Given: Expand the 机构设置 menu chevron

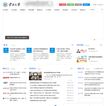Looking at the screenshot, I should click(x=35, y=10).
